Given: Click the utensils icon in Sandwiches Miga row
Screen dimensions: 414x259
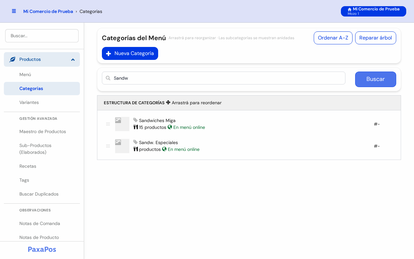Looking at the screenshot, I should [x=136, y=127].
